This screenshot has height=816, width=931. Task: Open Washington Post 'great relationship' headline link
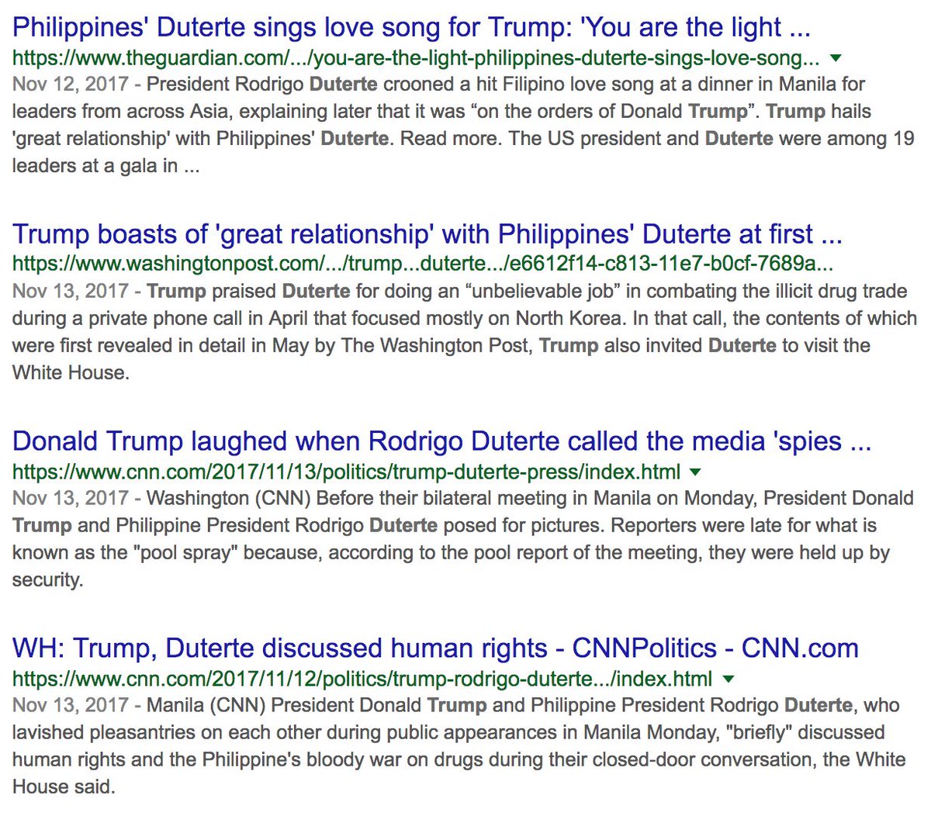[x=427, y=234]
